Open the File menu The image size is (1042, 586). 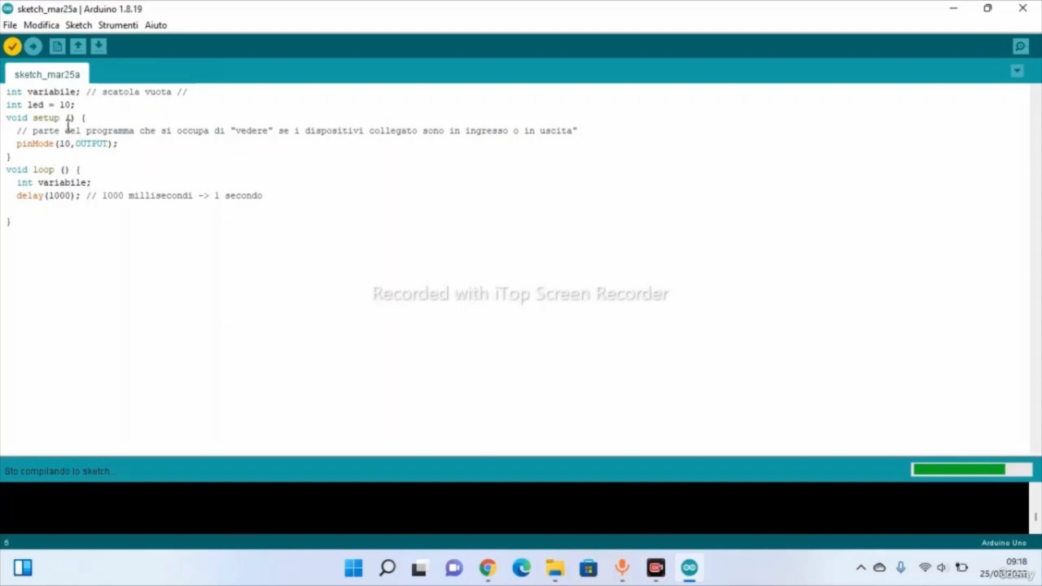(10, 25)
